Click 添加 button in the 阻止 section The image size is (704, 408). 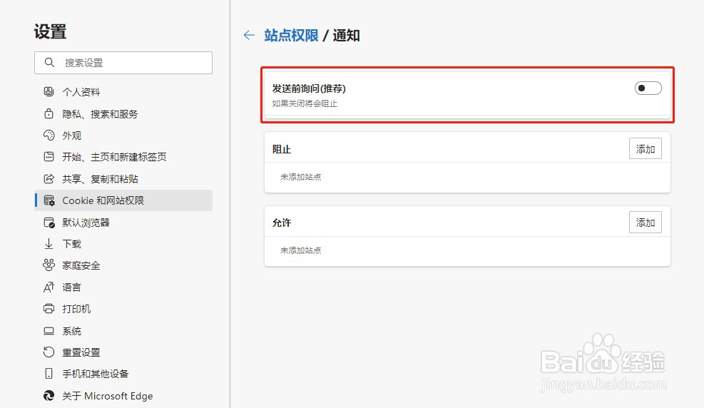pyautogui.click(x=646, y=149)
